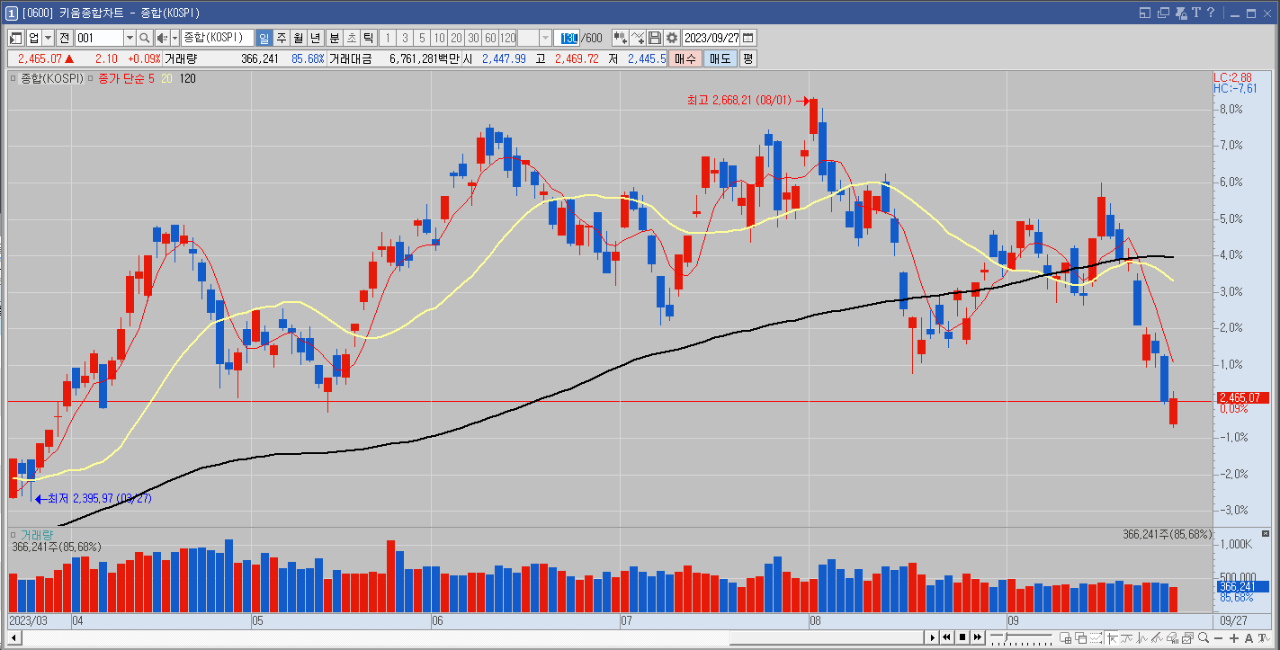Click the chart-window icon left of bottom magnifier
The height and width of the screenshot is (650, 1280).
(x=1187, y=637)
